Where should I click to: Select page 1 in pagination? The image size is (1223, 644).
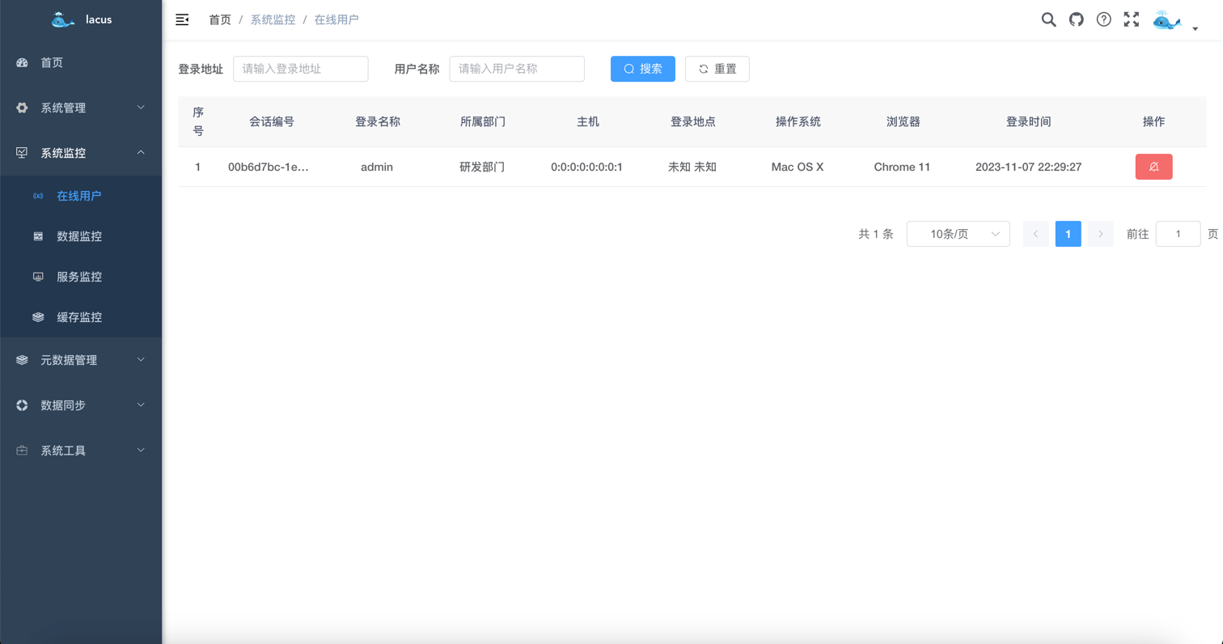click(1069, 234)
